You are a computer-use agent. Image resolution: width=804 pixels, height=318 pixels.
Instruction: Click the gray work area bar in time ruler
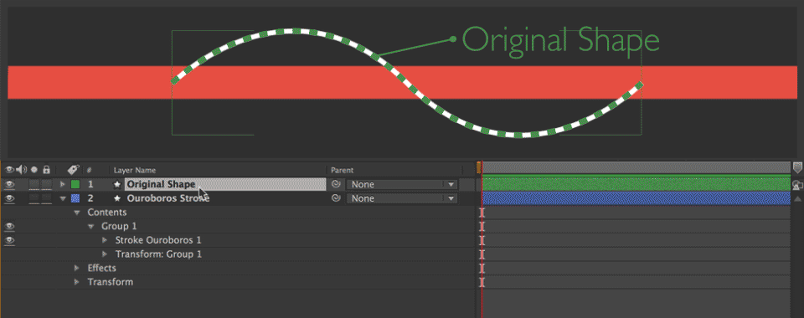pos(636,167)
